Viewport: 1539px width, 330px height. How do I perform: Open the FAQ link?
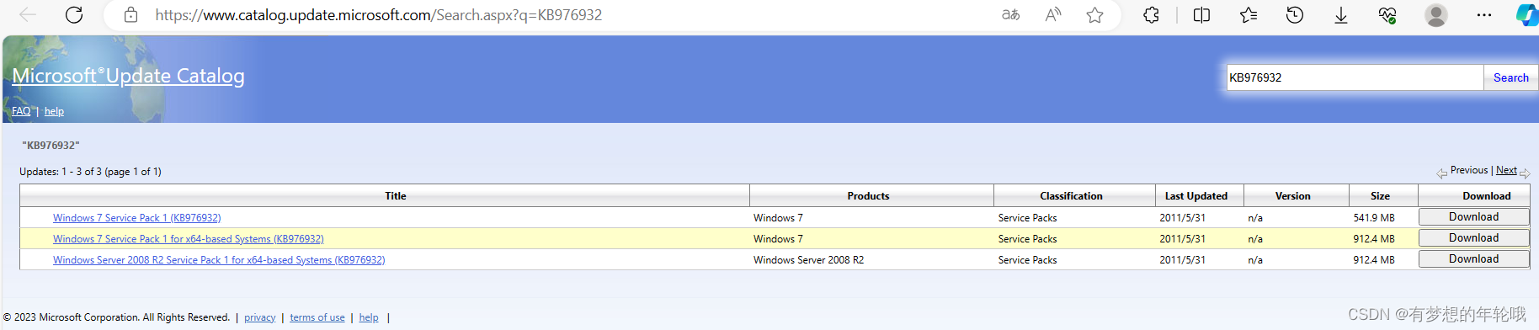coord(21,111)
